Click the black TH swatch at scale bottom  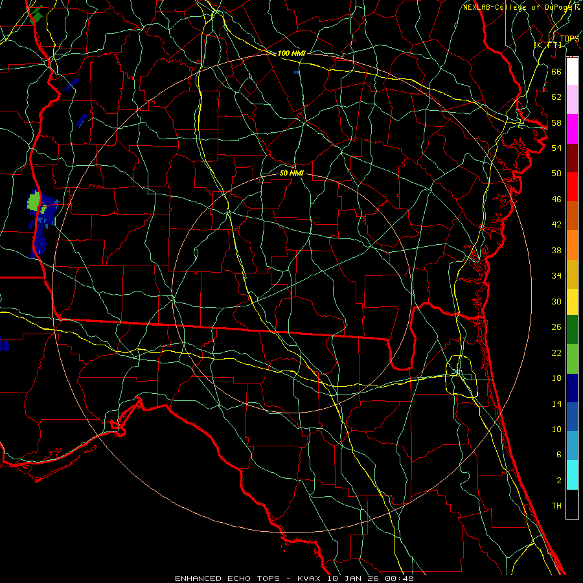pos(572,504)
